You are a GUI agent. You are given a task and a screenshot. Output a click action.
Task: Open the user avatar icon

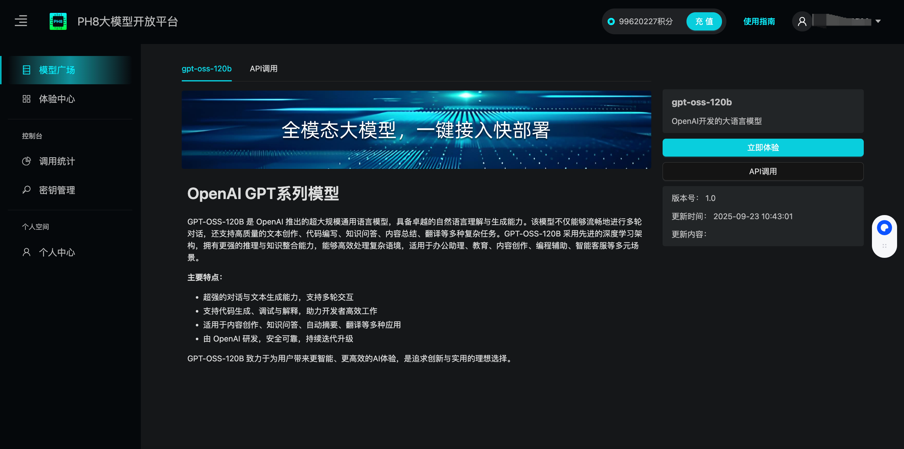802,21
